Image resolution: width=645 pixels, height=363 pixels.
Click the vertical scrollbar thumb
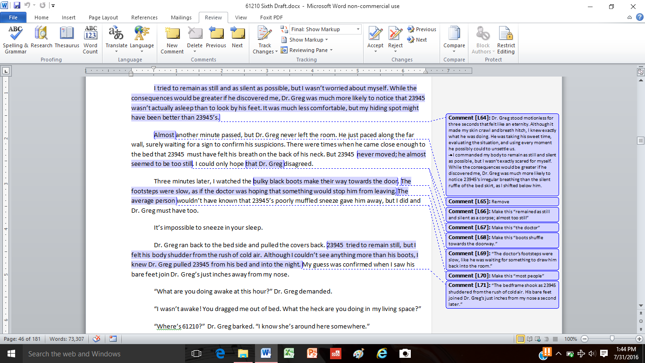641,141
